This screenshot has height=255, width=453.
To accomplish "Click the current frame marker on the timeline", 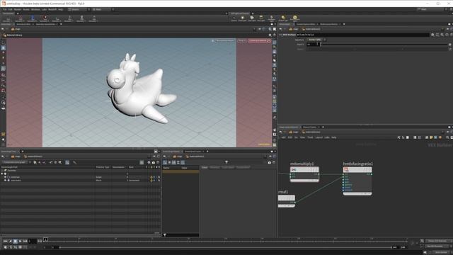I will [x=45, y=239].
